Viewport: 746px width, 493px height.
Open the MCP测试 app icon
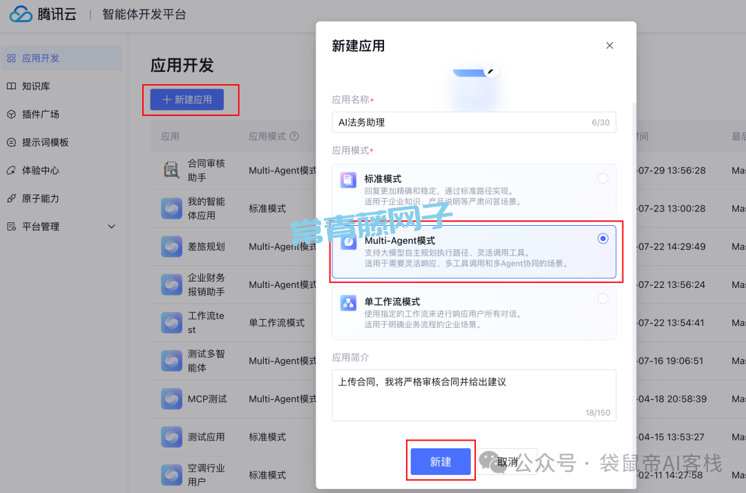pyautogui.click(x=171, y=399)
